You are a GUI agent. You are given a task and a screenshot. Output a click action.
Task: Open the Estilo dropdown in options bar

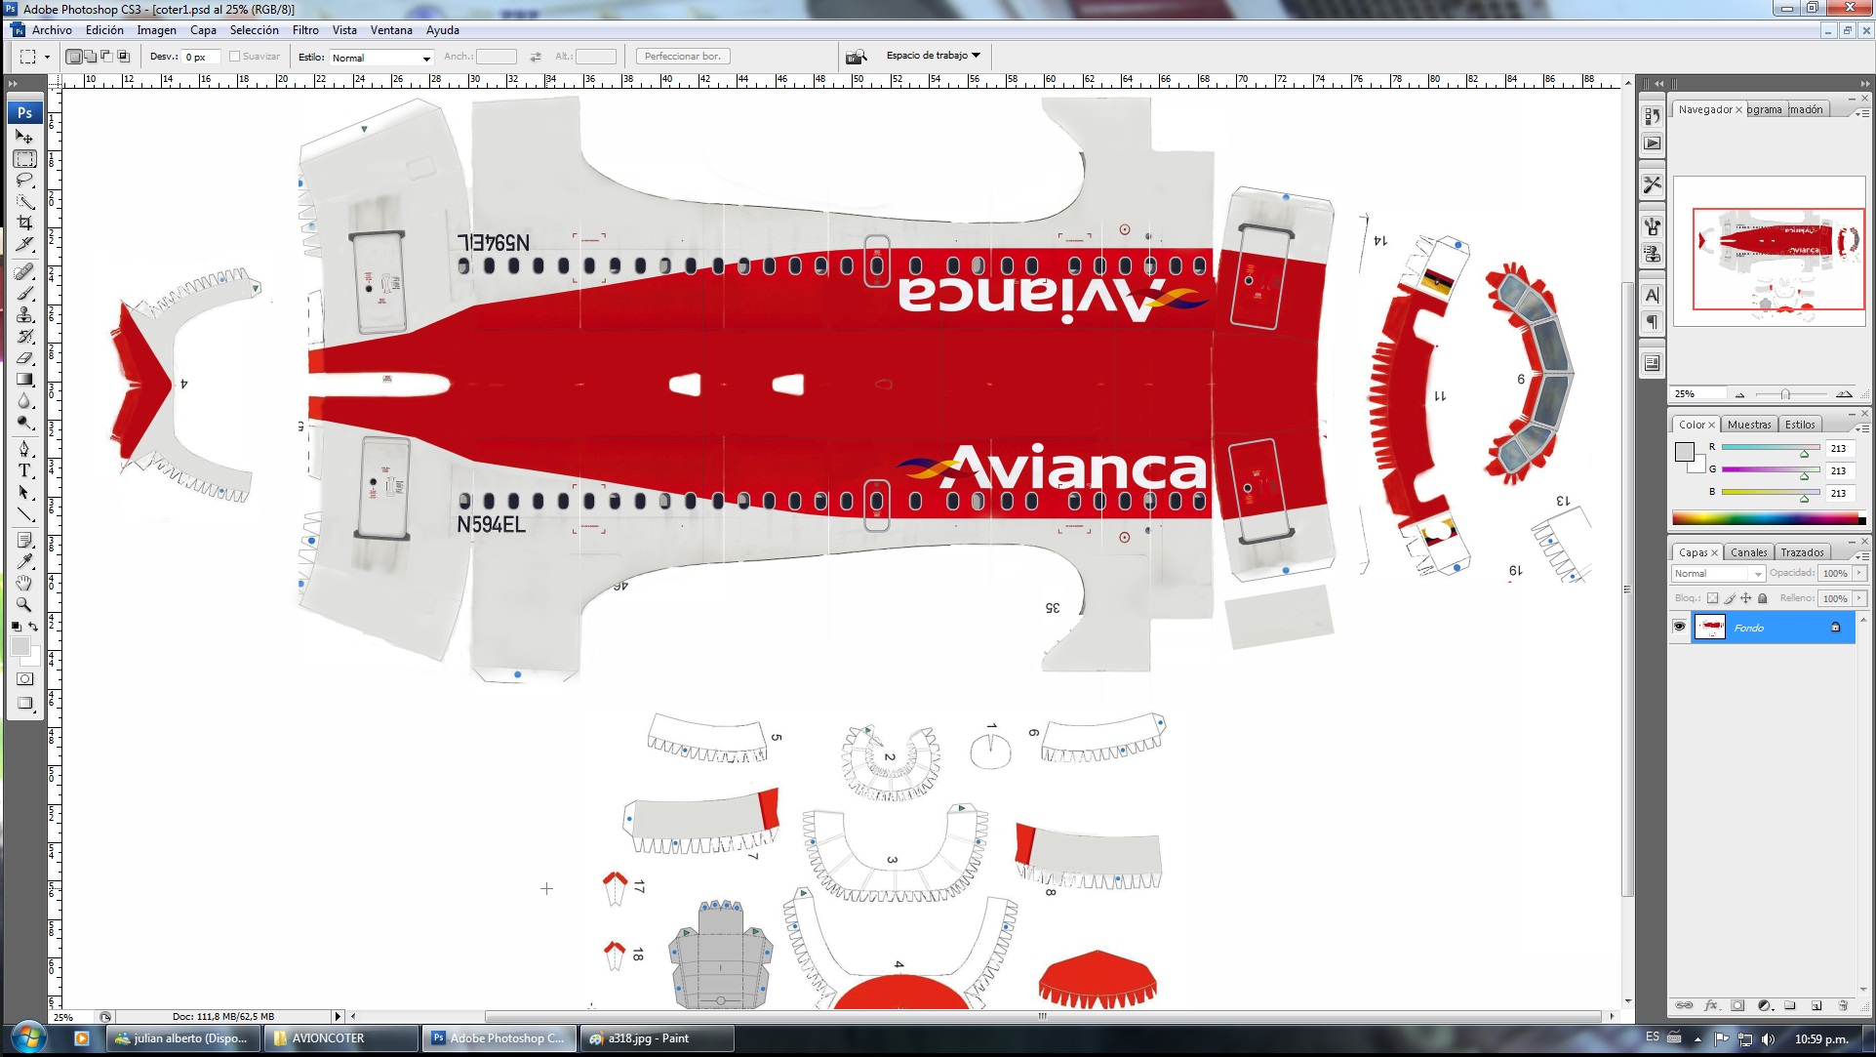[425, 58]
